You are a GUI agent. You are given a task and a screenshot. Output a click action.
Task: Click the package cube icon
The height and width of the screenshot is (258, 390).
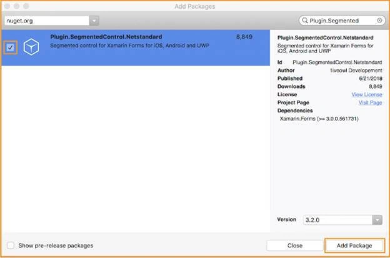(31, 47)
